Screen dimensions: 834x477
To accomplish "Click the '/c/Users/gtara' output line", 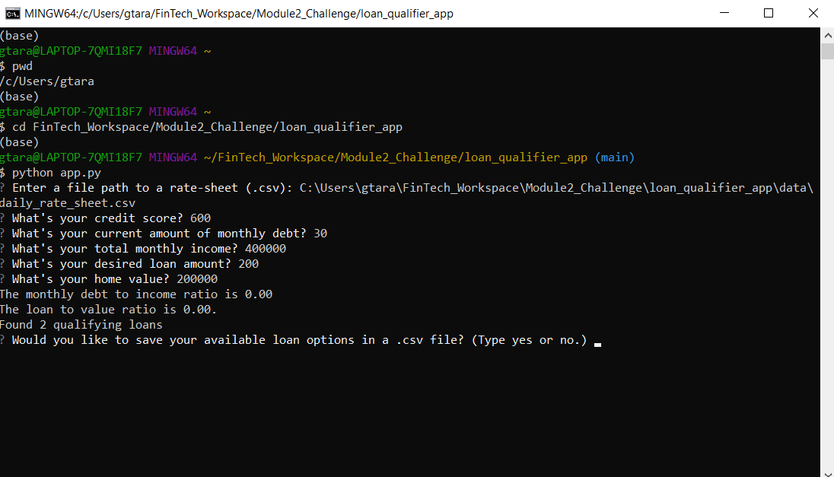I will [47, 81].
